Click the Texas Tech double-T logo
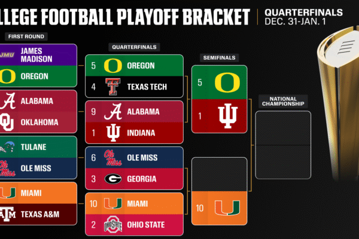Screen dimensions: 359x239 pos(111,88)
